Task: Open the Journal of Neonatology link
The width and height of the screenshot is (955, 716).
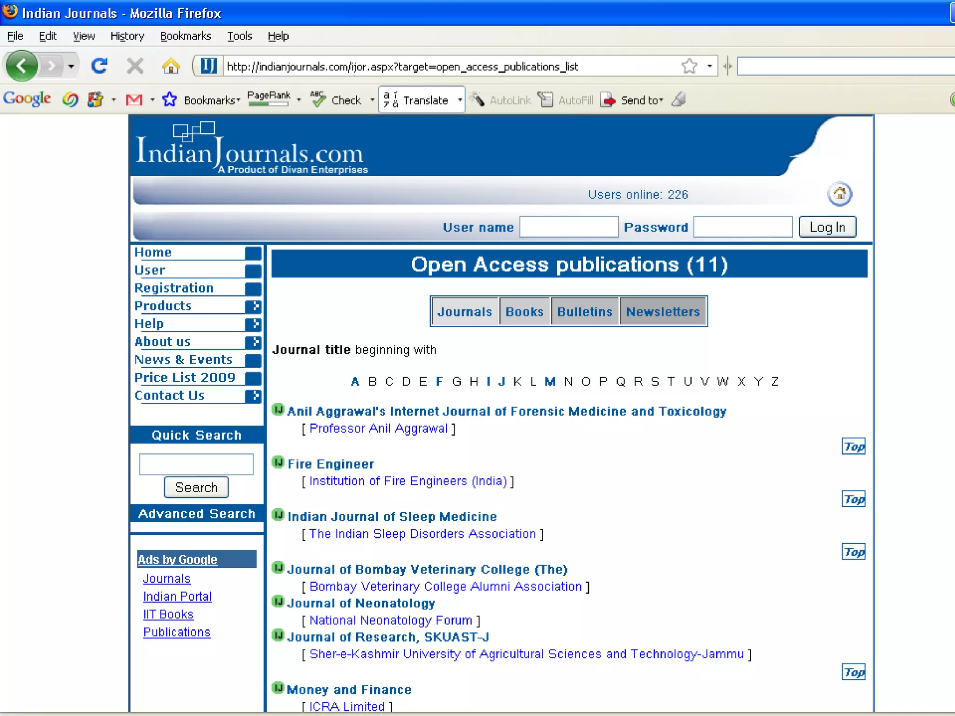Action: pyautogui.click(x=361, y=603)
